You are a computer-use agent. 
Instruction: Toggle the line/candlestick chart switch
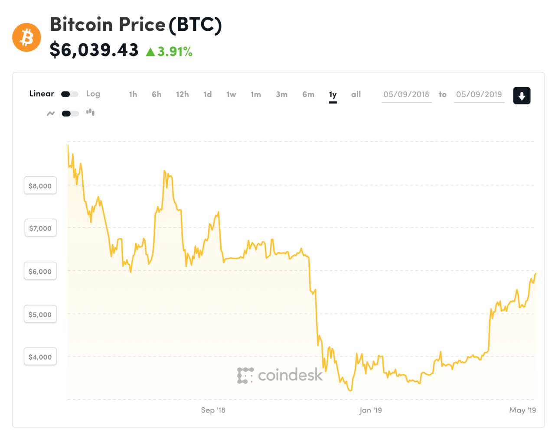[70, 114]
